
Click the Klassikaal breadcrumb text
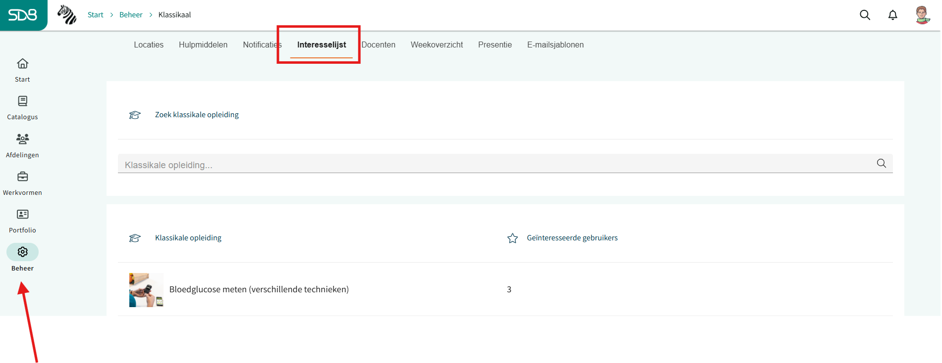click(x=174, y=15)
